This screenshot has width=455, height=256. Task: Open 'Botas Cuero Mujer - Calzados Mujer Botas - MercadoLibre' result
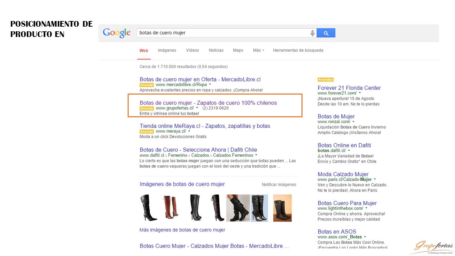214,246
